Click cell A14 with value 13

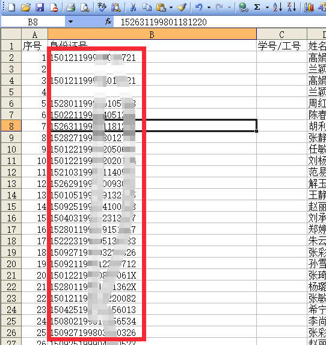click(34, 194)
